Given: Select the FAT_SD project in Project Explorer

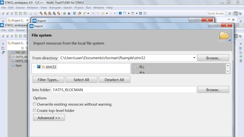Looking at the screenshot, I should [20, 52].
